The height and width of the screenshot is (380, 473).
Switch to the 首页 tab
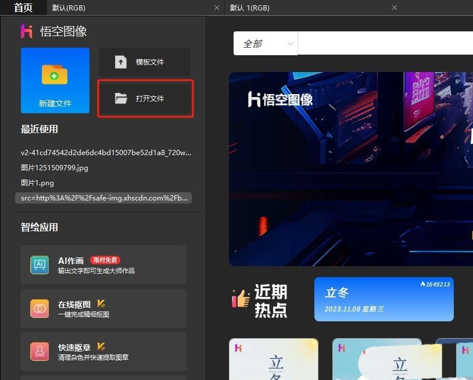click(23, 8)
